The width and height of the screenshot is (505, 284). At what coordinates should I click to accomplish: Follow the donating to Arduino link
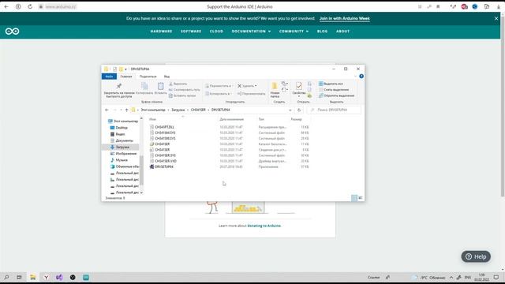[x=264, y=226]
